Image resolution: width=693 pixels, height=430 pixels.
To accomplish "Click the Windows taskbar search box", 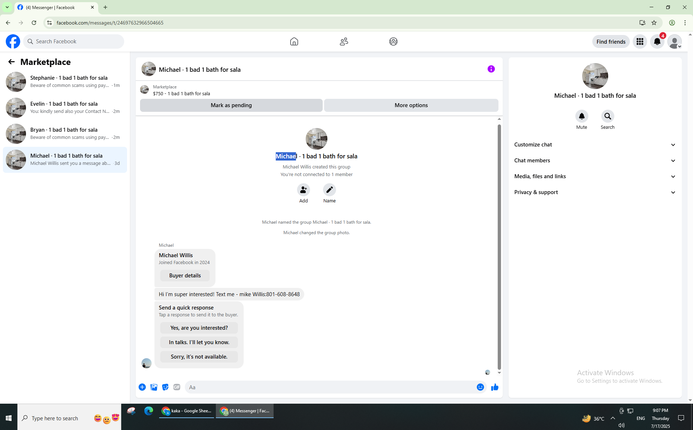I will 69,418.
